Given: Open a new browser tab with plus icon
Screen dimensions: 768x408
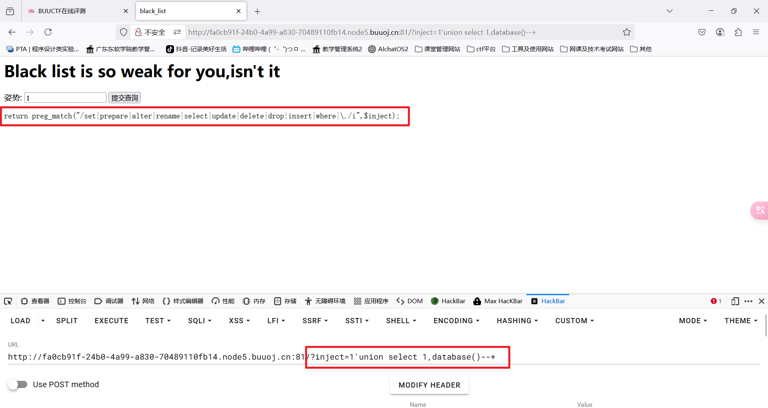Looking at the screenshot, I should tap(257, 11).
